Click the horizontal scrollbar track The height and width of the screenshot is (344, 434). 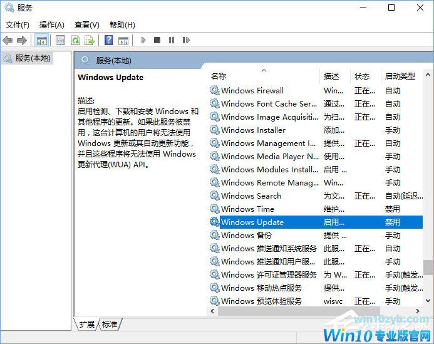315,311
